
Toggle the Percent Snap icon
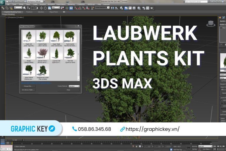point(84,8)
